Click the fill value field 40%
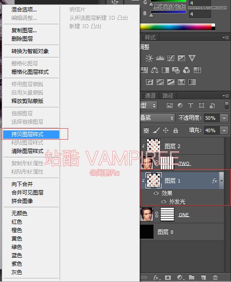The height and width of the screenshot is (282, 231). click(212, 130)
